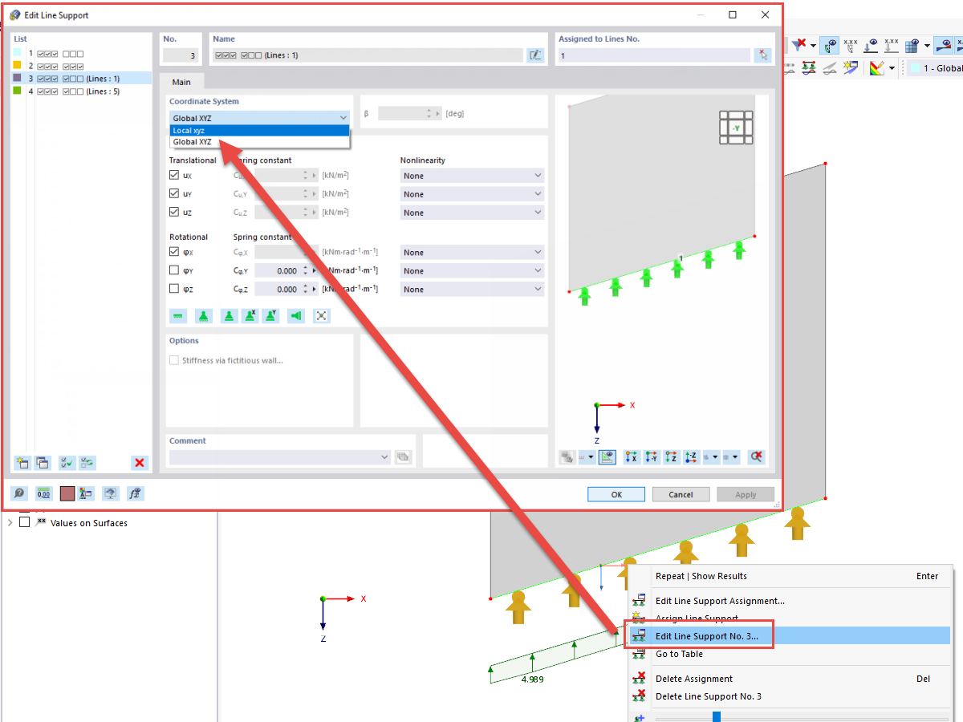Viewport: 963px width, 722px height.
Task: Enable the φZ rotational support checkbox
Action: [174, 289]
